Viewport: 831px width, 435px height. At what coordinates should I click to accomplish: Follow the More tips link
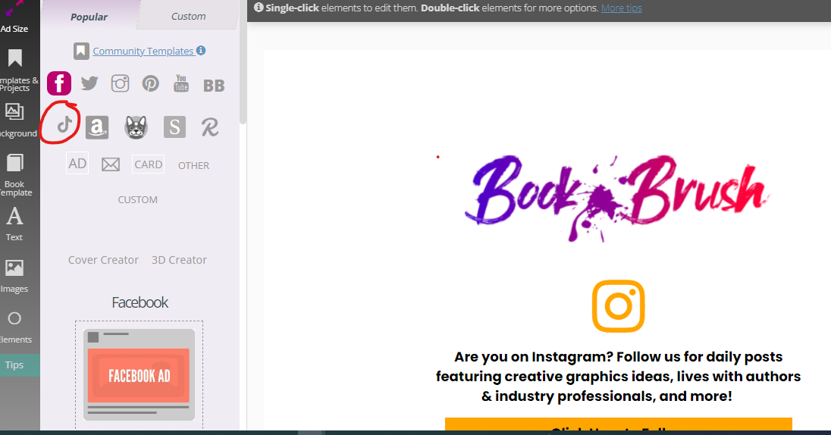621,8
